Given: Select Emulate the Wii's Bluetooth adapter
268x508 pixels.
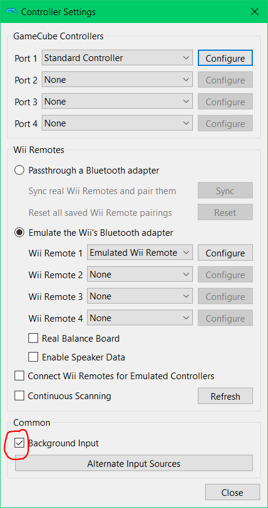Looking at the screenshot, I should [19, 233].
